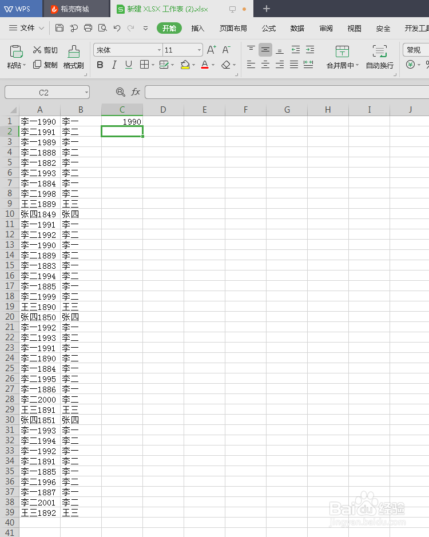Align text right
The width and height of the screenshot is (429, 537).
(280, 65)
